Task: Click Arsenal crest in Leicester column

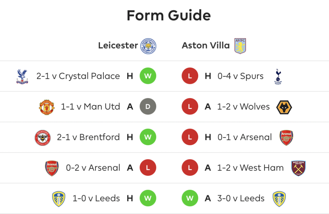Action: tap(52, 168)
